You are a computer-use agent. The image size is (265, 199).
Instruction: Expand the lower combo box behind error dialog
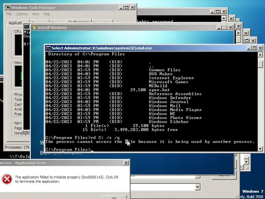(x=198, y=187)
